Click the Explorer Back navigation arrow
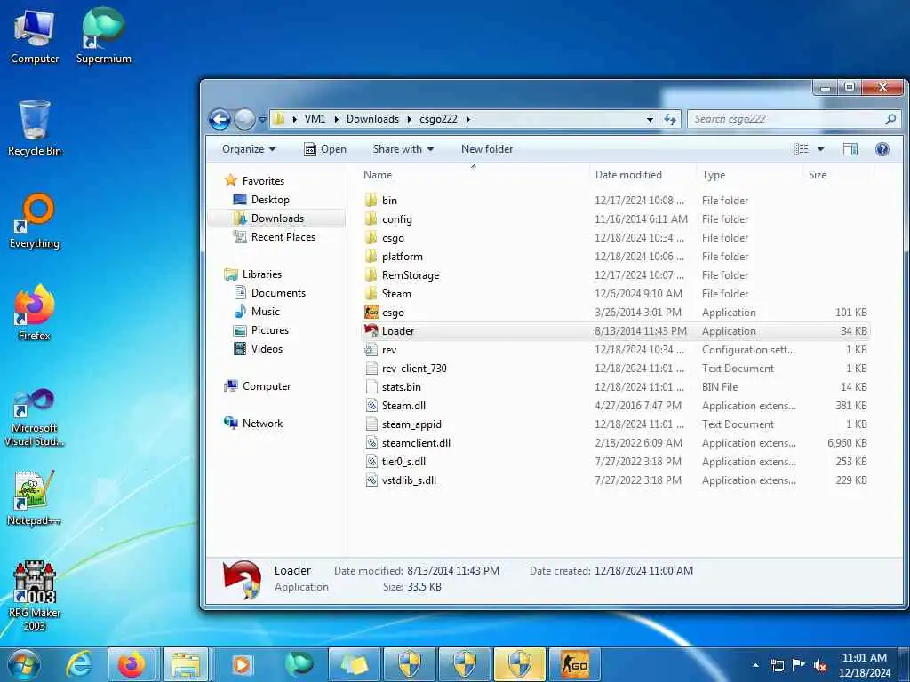 pyautogui.click(x=220, y=120)
